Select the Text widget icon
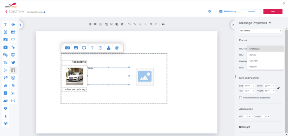The height and width of the screenshot is (136, 288). (x=5, y=25)
